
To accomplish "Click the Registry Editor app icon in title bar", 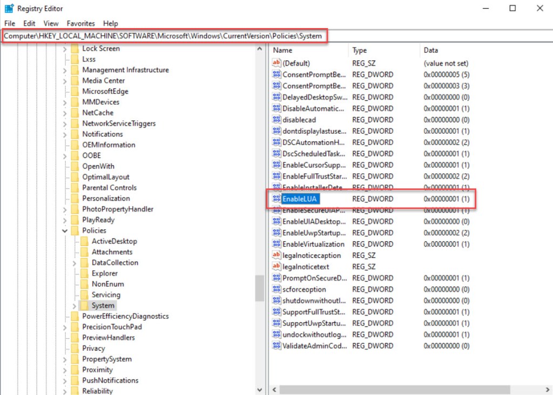I will coord(9,9).
